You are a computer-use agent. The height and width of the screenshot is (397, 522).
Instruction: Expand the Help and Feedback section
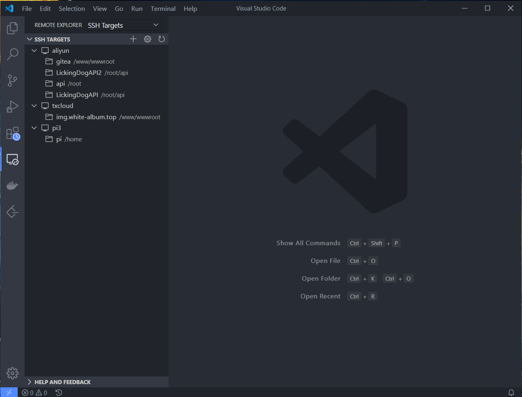click(62, 382)
